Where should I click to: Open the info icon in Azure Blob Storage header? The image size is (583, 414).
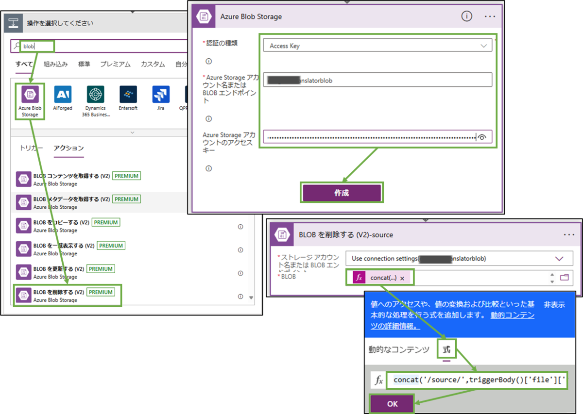click(466, 17)
